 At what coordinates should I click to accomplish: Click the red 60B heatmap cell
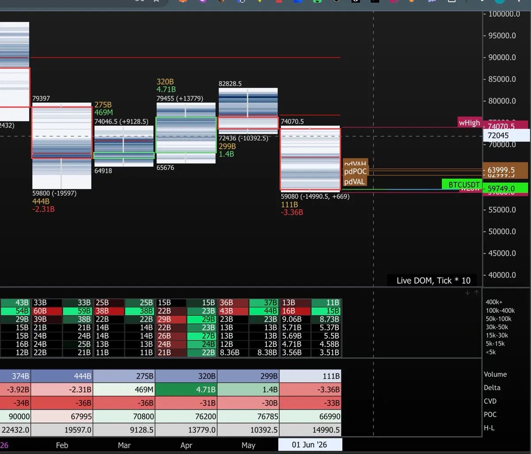pyautogui.click(x=46, y=311)
